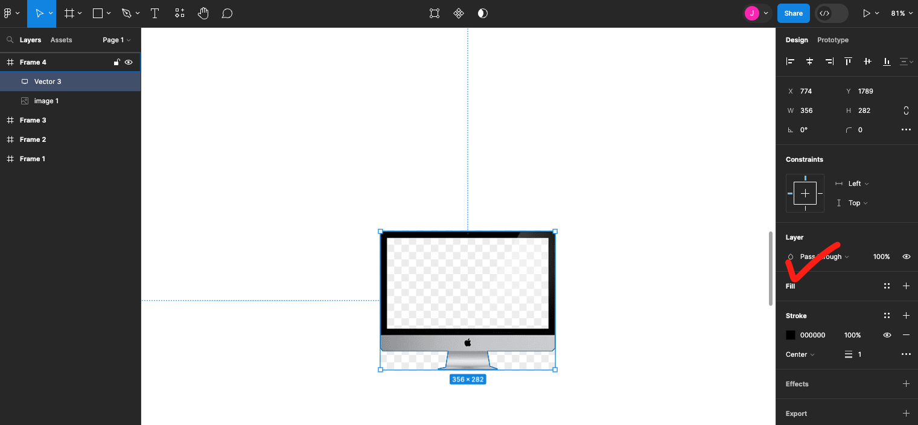918x425 pixels.
Task: Add a new effect
Action: pos(906,384)
